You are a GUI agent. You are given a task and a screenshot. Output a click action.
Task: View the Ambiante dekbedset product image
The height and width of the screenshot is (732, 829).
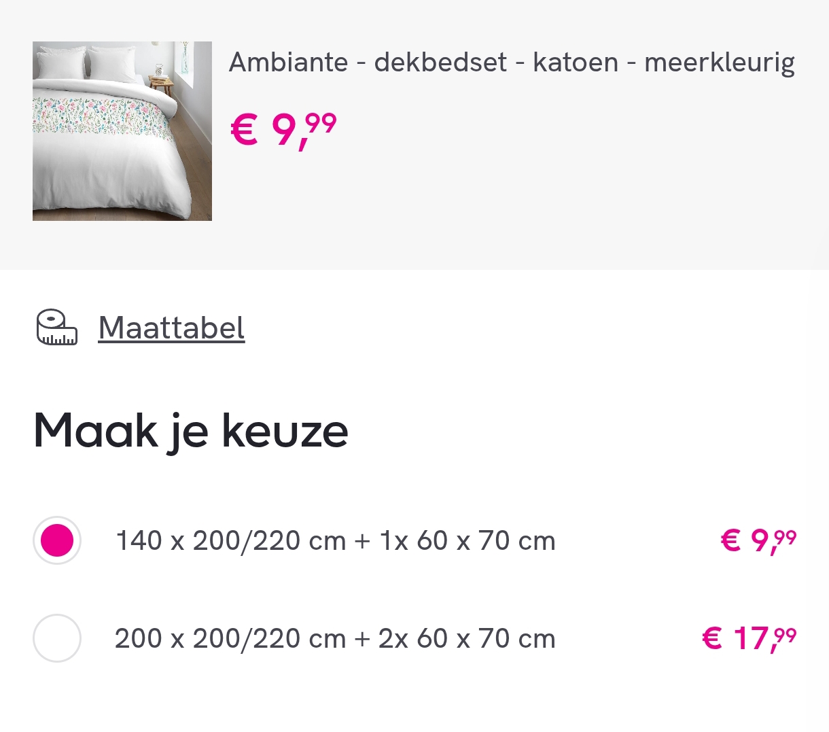click(122, 131)
